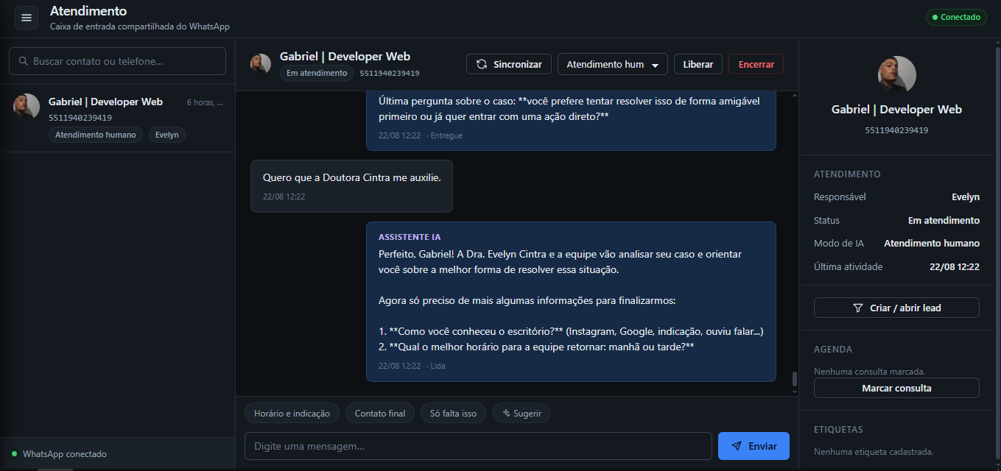The width and height of the screenshot is (1001, 471).
Task: Click the dropdown arrow beside Atendimento hum
Action: click(655, 65)
